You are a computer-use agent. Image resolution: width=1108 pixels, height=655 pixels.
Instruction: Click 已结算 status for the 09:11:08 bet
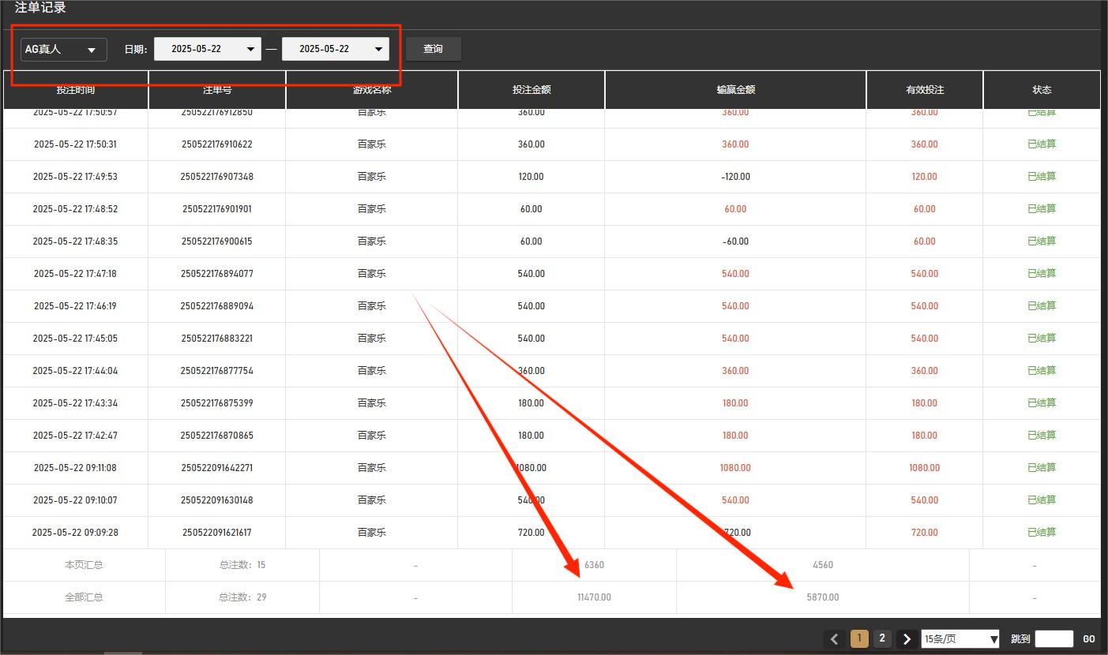pyautogui.click(x=1041, y=468)
